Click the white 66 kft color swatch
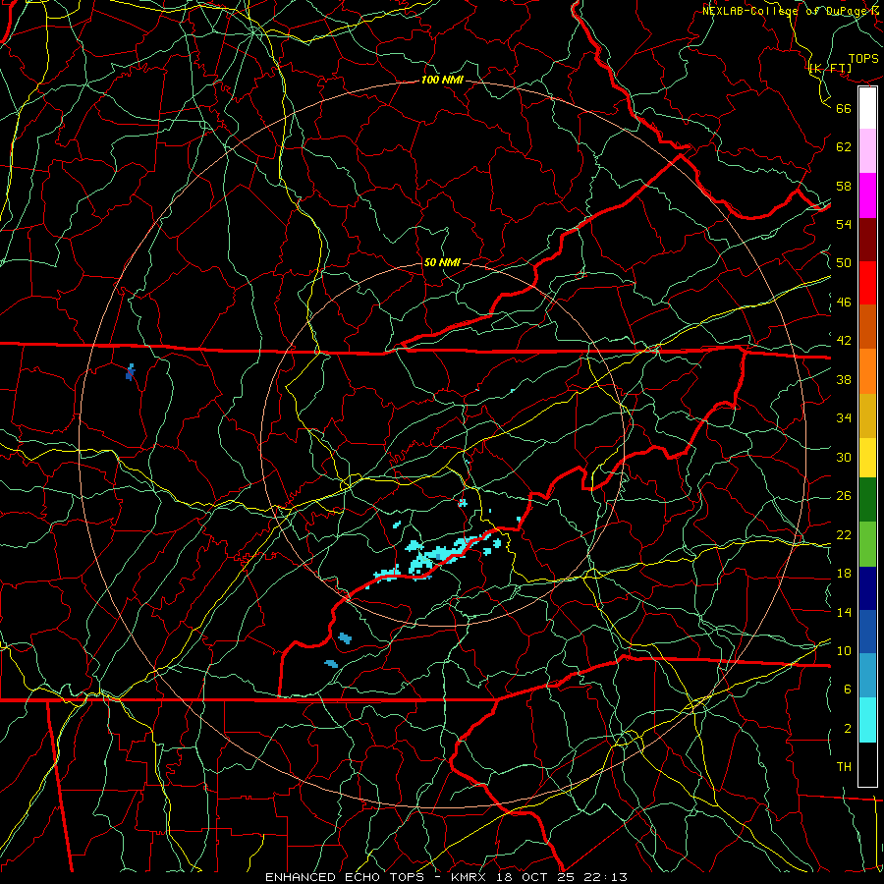 coord(867,108)
